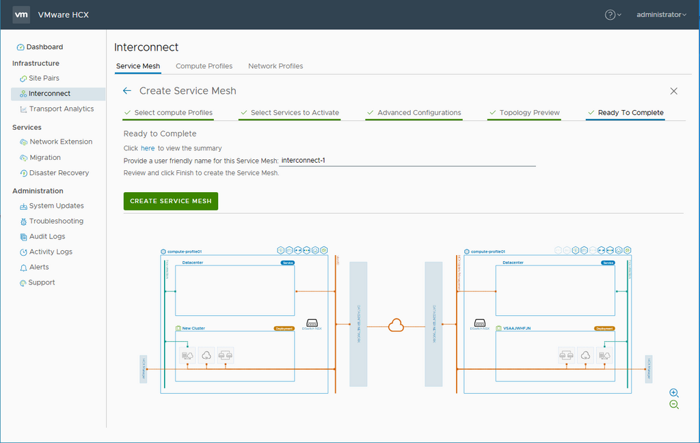Jump to the Topology Preview step

529,113
